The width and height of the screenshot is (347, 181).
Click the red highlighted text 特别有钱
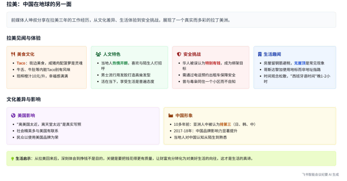point(213,63)
